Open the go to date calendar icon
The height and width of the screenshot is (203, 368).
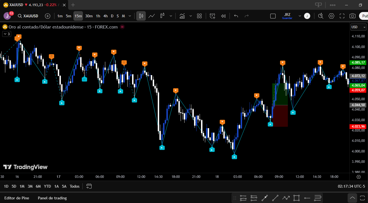89,186
